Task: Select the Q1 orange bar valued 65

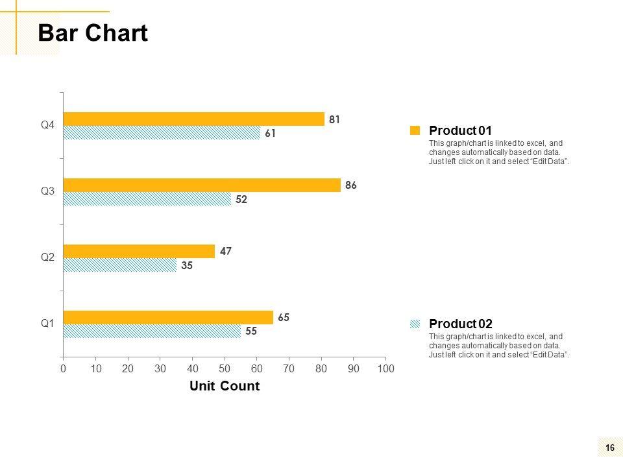Action: tap(168, 317)
